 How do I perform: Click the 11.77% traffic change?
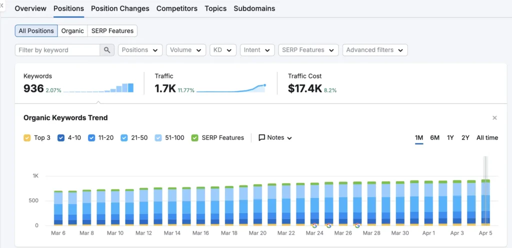(186, 90)
